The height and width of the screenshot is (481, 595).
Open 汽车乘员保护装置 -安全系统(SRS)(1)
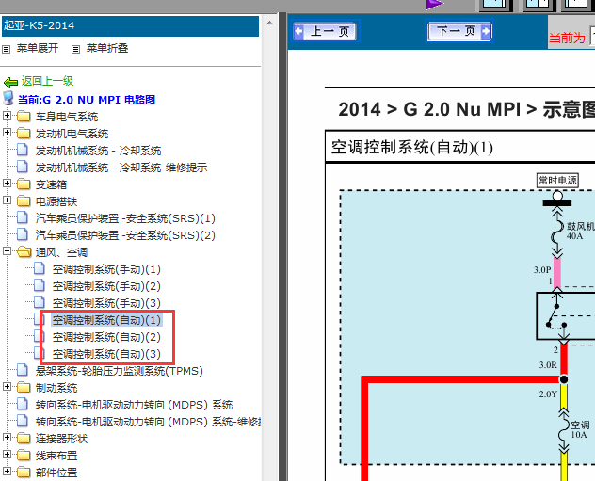(125, 218)
